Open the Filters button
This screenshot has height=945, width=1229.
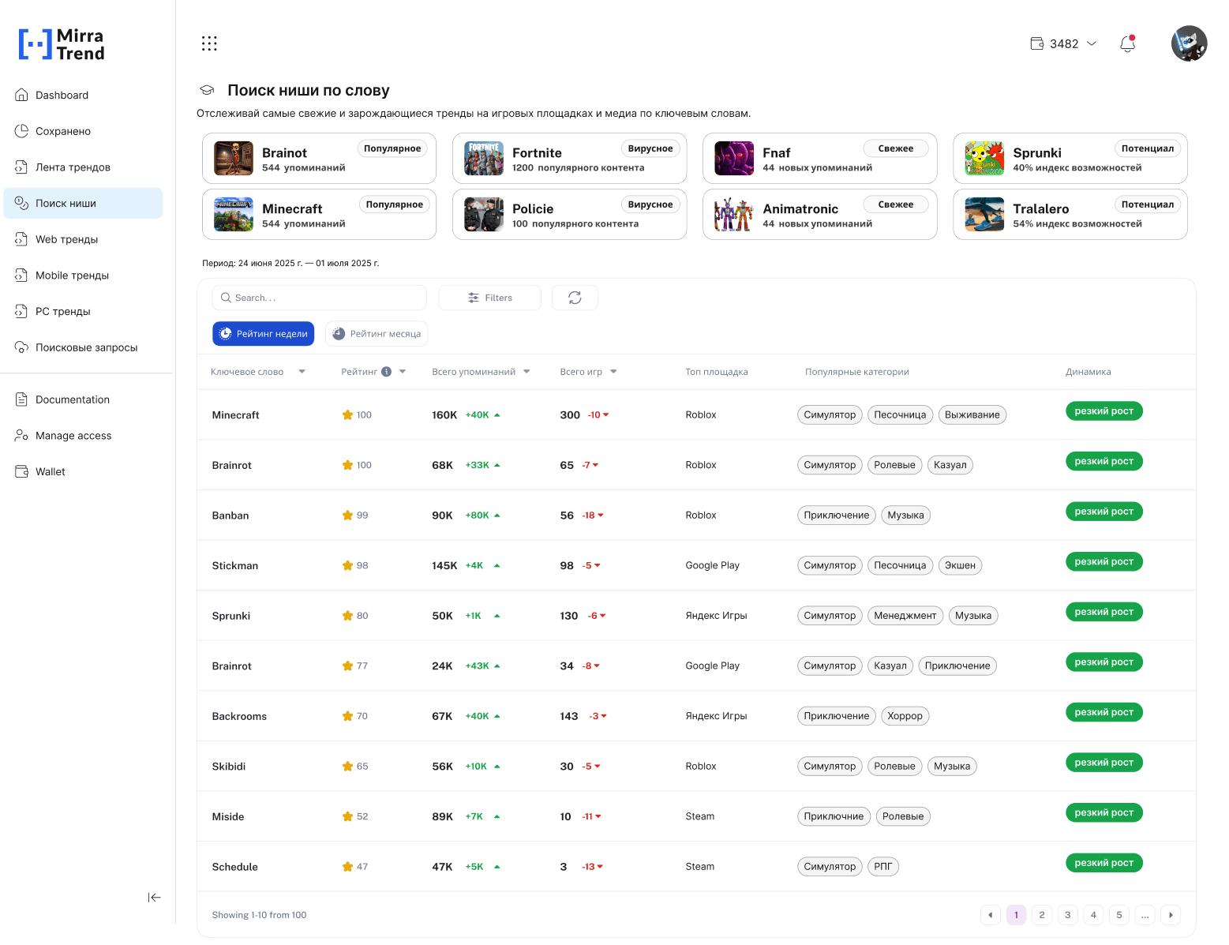[489, 298]
